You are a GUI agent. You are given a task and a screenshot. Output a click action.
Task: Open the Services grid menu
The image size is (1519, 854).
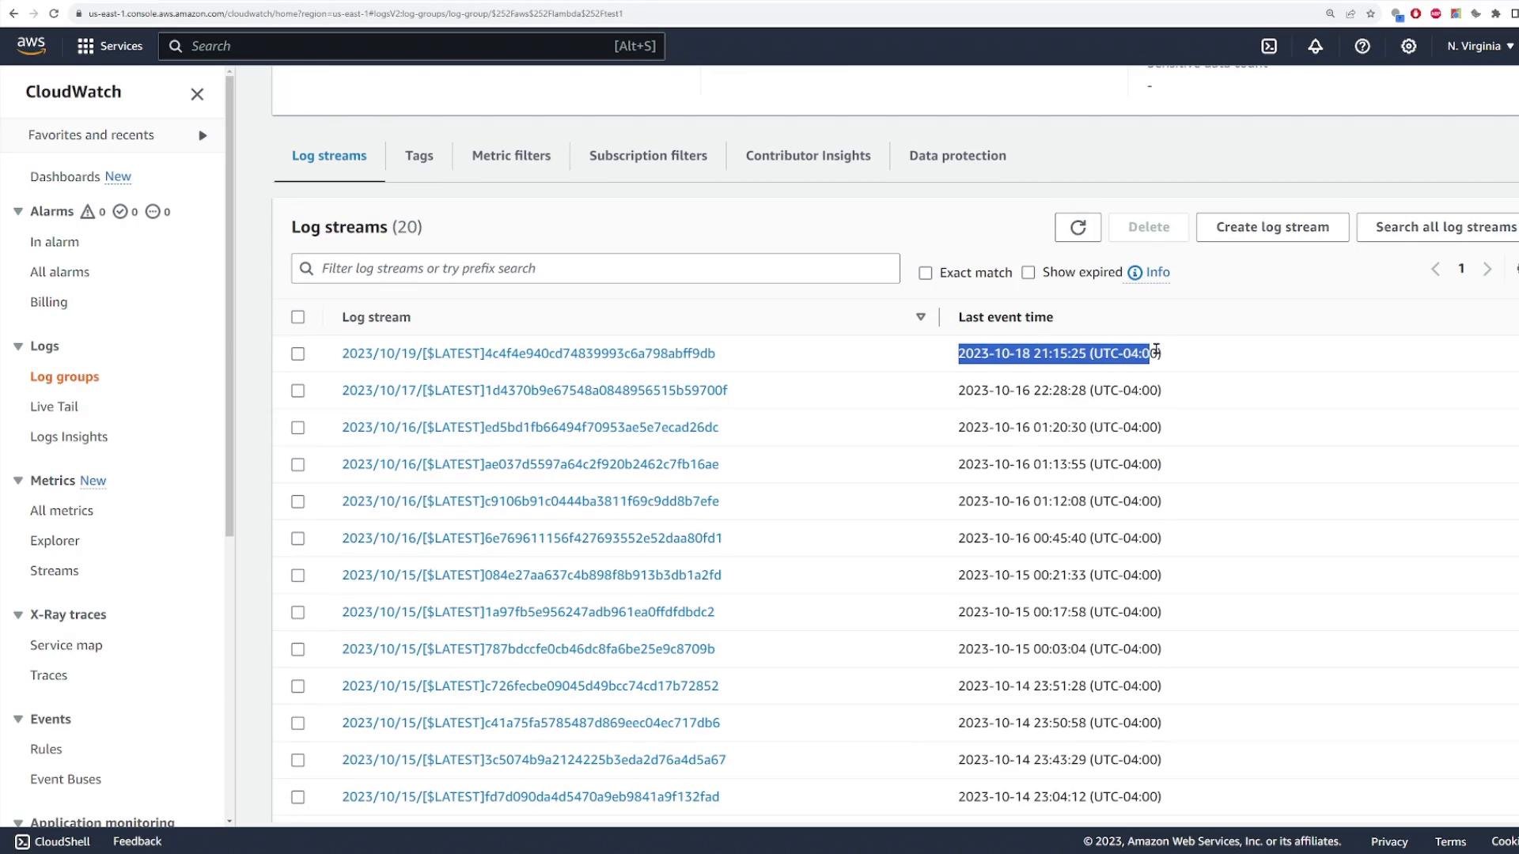[x=110, y=46]
